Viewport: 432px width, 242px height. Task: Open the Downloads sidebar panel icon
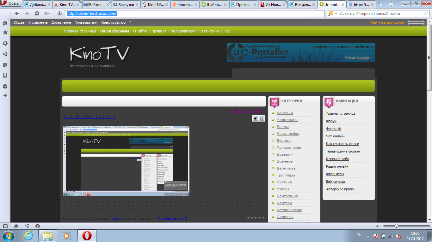point(5,75)
